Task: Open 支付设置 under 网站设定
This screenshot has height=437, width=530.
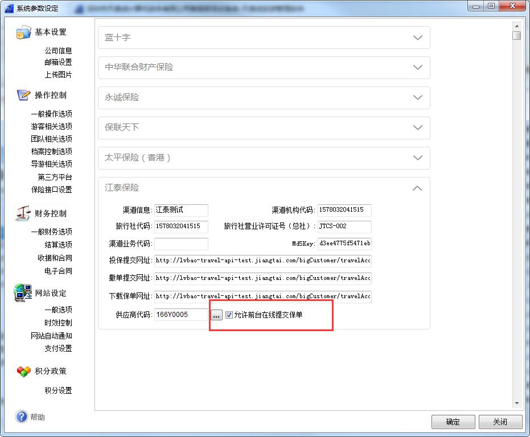Action: click(58, 348)
